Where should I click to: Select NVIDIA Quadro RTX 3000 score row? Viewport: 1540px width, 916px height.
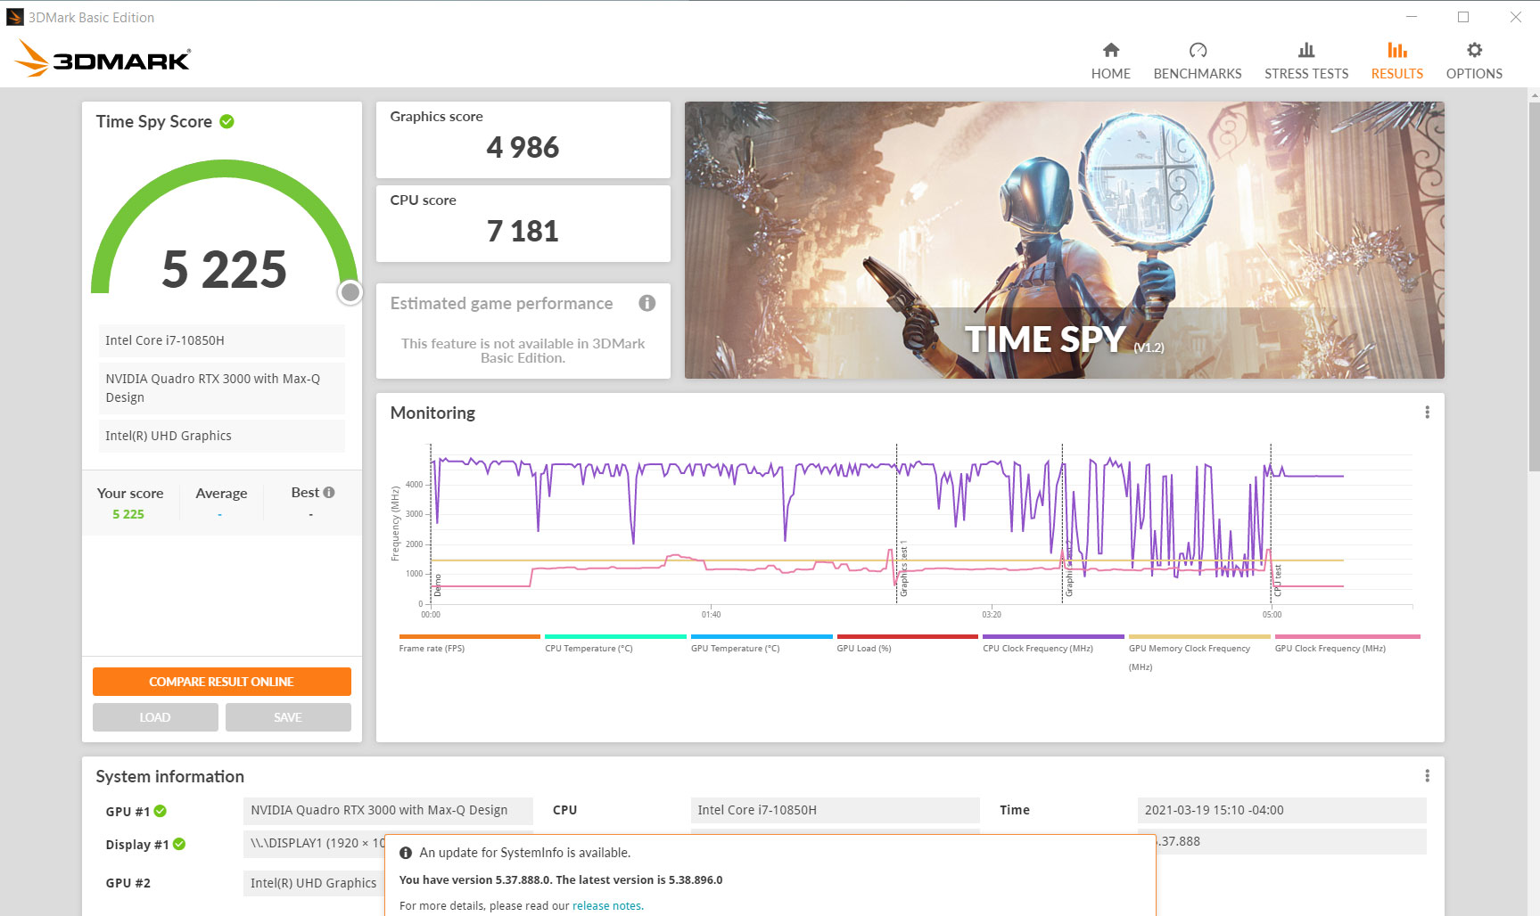coord(222,388)
